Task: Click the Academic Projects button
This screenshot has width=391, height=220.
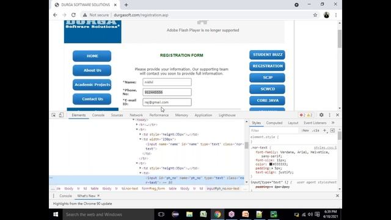Action: pos(92,84)
